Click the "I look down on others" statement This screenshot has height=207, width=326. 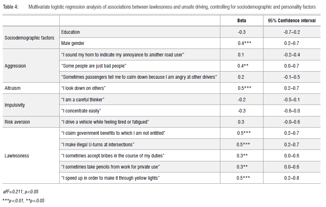pos(85,88)
